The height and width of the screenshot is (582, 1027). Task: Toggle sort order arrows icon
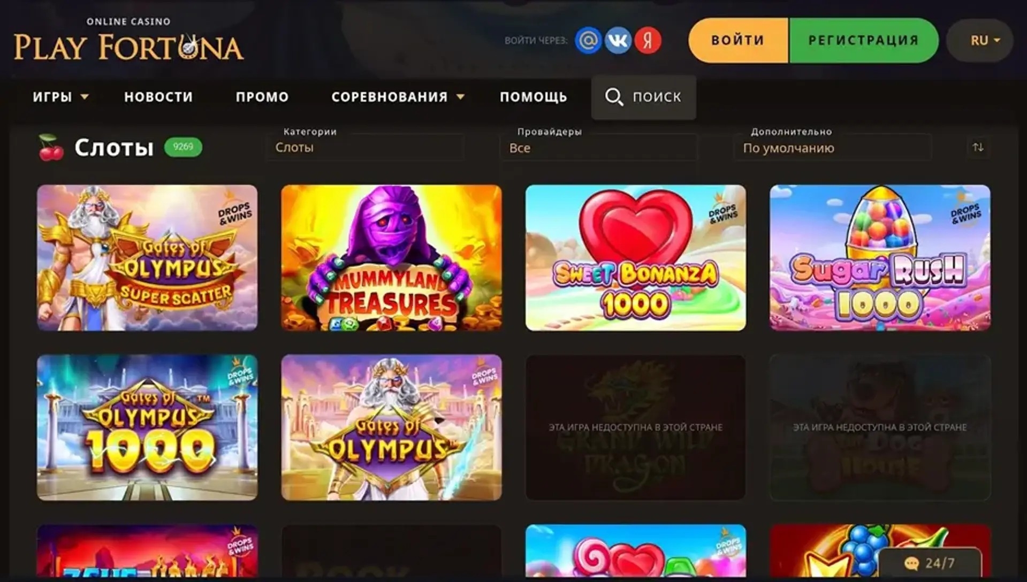(x=978, y=147)
